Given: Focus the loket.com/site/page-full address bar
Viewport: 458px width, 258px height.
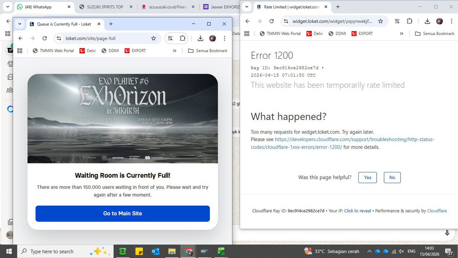Looking at the screenshot, I should click(x=107, y=38).
